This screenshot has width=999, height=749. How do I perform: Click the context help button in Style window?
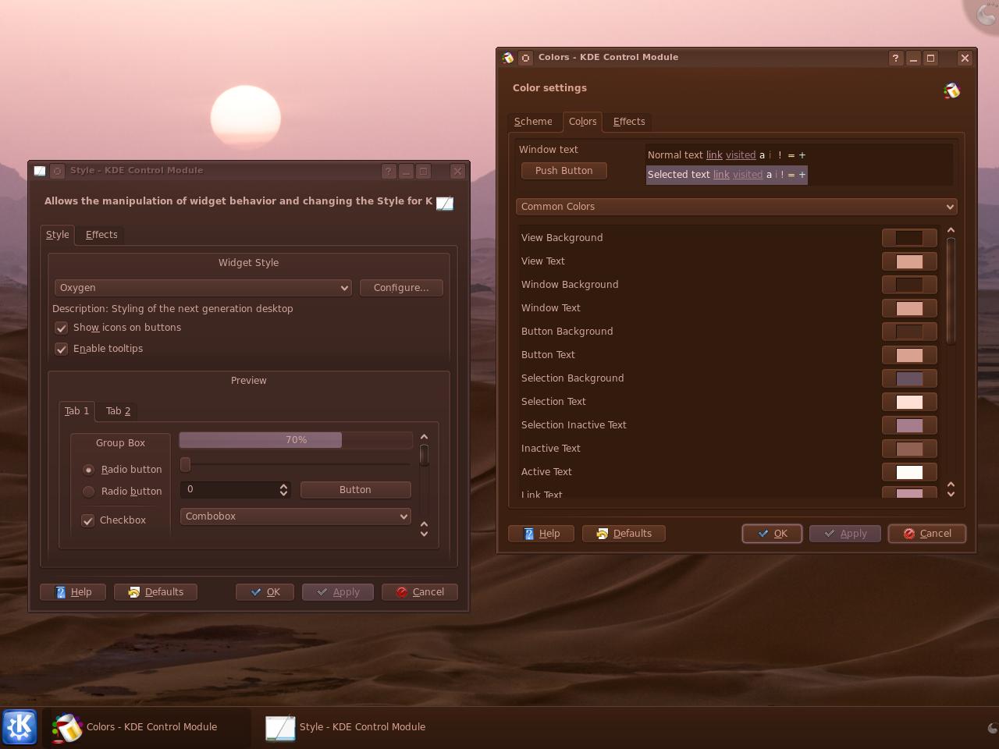click(389, 171)
